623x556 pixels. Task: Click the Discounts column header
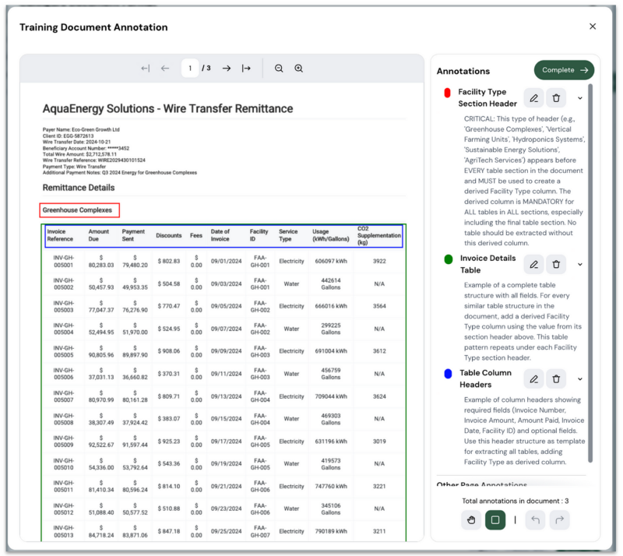pos(169,236)
